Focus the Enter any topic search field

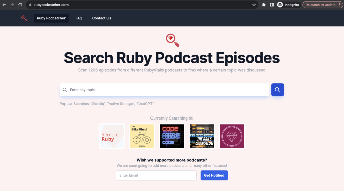click(x=165, y=90)
